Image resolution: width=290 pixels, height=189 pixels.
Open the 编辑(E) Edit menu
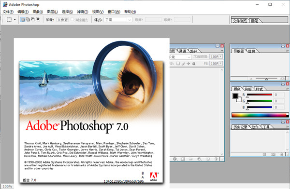point(23,12)
